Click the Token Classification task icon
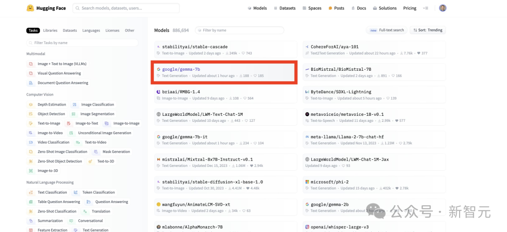The image size is (507, 232). pyautogui.click(x=76, y=193)
